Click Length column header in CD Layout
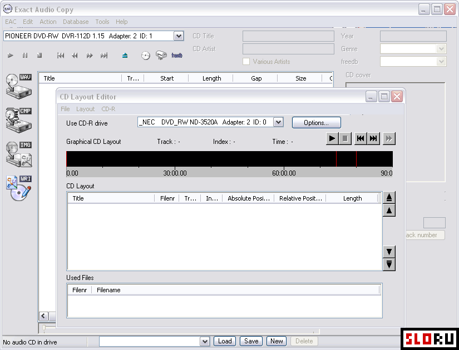The width and height of the screenshot is (459, 350). 352,198
